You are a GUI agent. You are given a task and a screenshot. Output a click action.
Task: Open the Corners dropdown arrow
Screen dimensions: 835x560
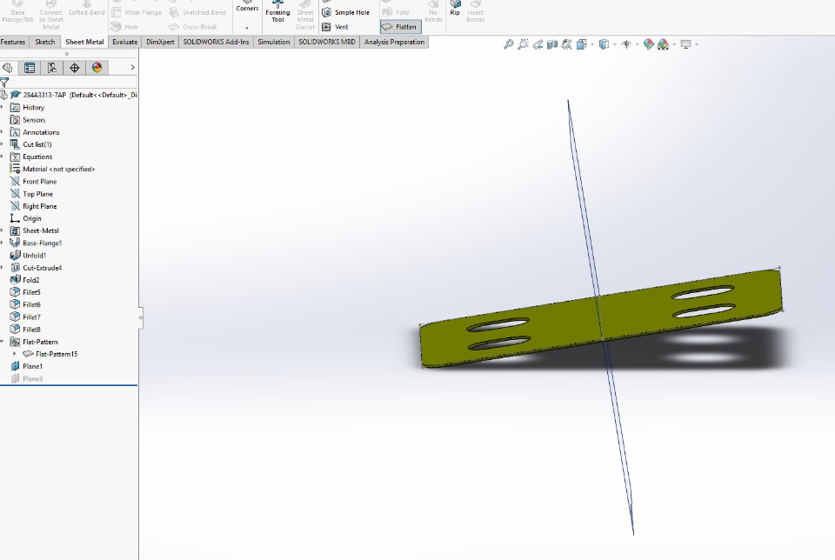tap(247, 28)
